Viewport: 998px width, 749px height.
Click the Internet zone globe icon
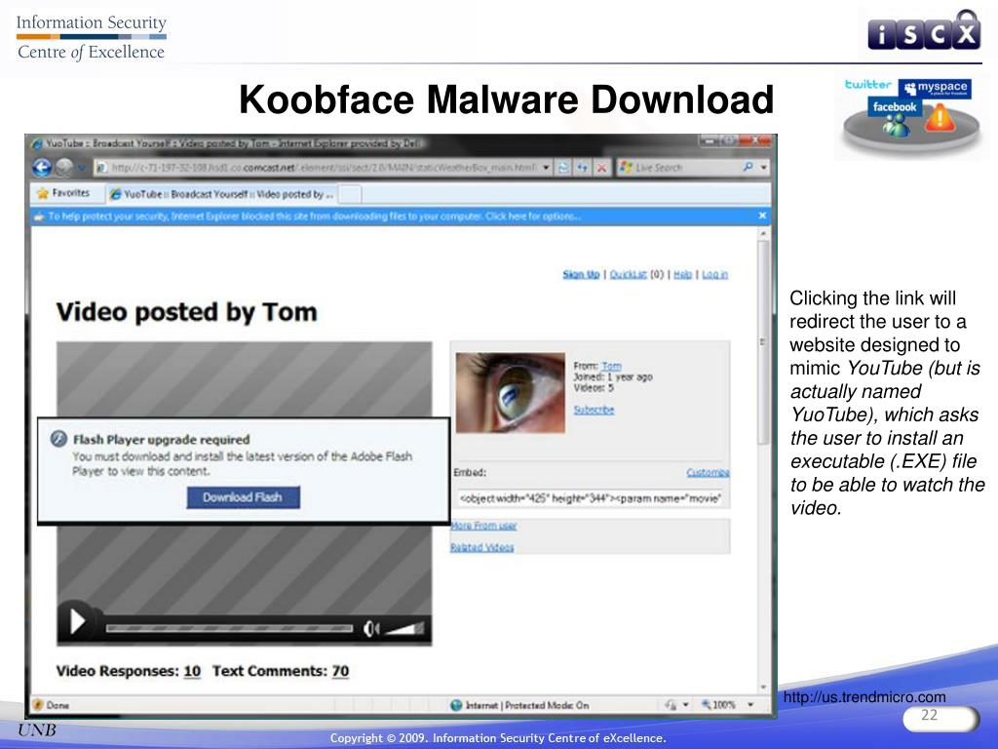456,705
